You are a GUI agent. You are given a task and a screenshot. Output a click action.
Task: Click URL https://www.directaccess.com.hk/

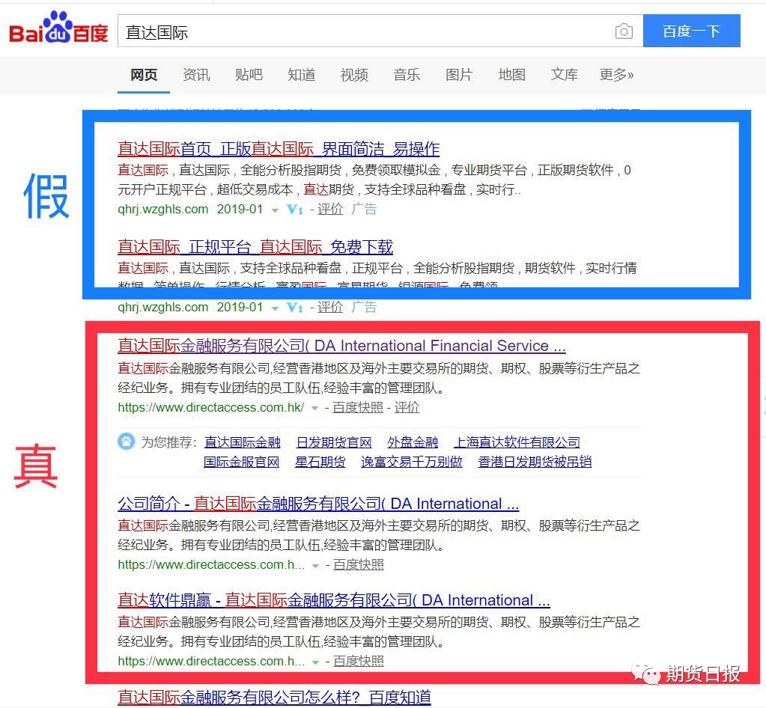coord(211,407)
